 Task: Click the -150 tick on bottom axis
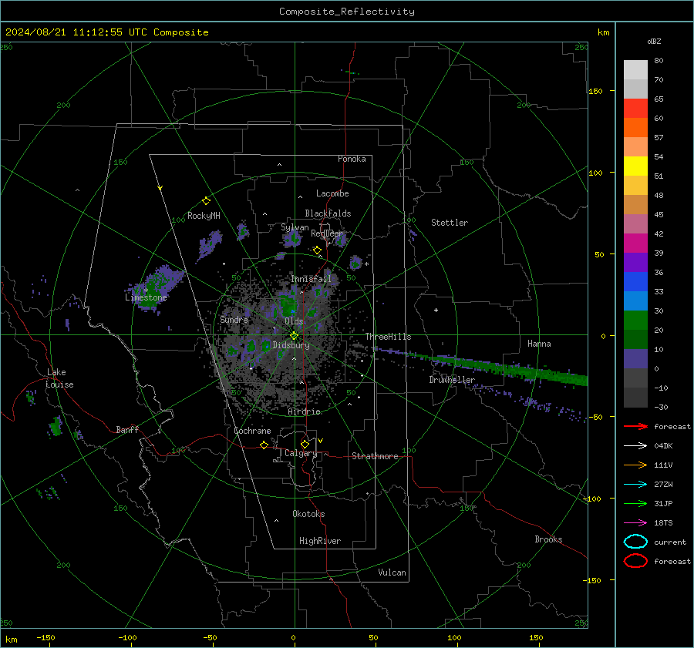point(45,637)
